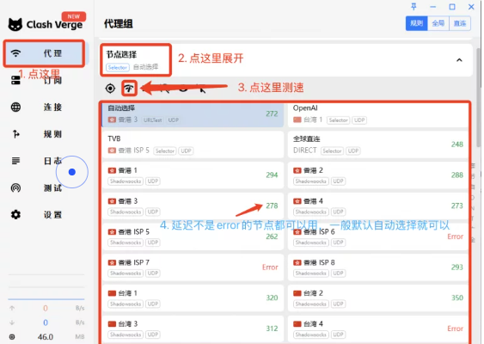The image size is (484, 344).
Task: Collapse the 节点选择 group with the chevron
Action: (459, 60)
